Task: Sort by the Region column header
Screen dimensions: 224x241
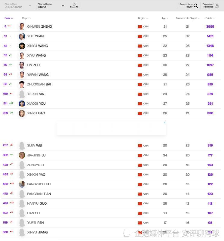Action: coord(143,18)
